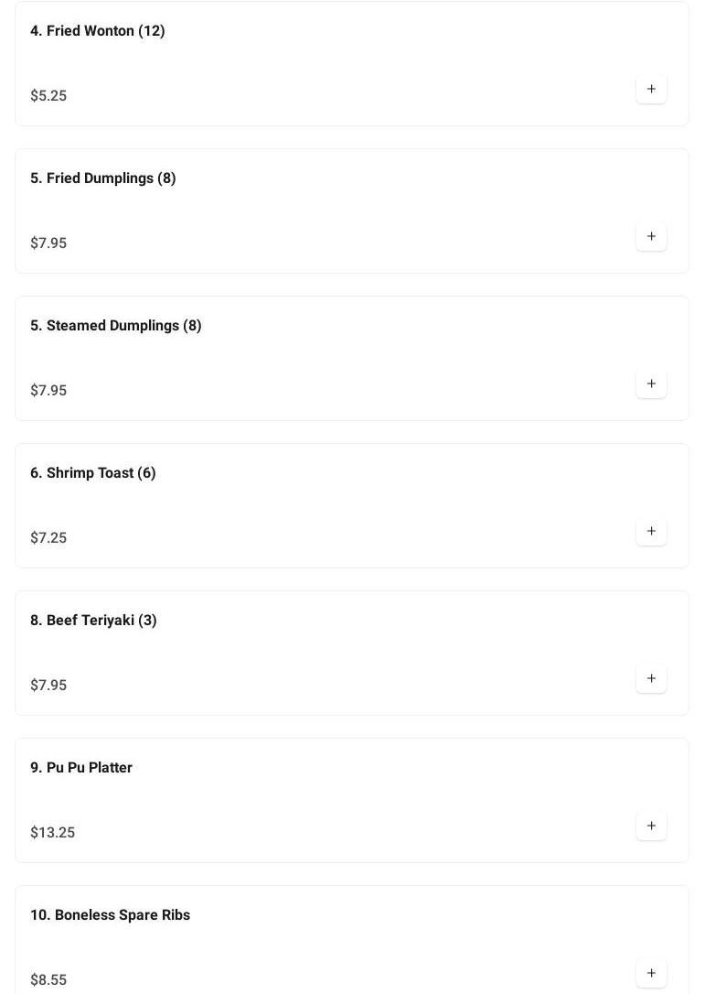Open the Fried Wonton (12) item title
704x994 pixels.
click(x=98, y=31)
